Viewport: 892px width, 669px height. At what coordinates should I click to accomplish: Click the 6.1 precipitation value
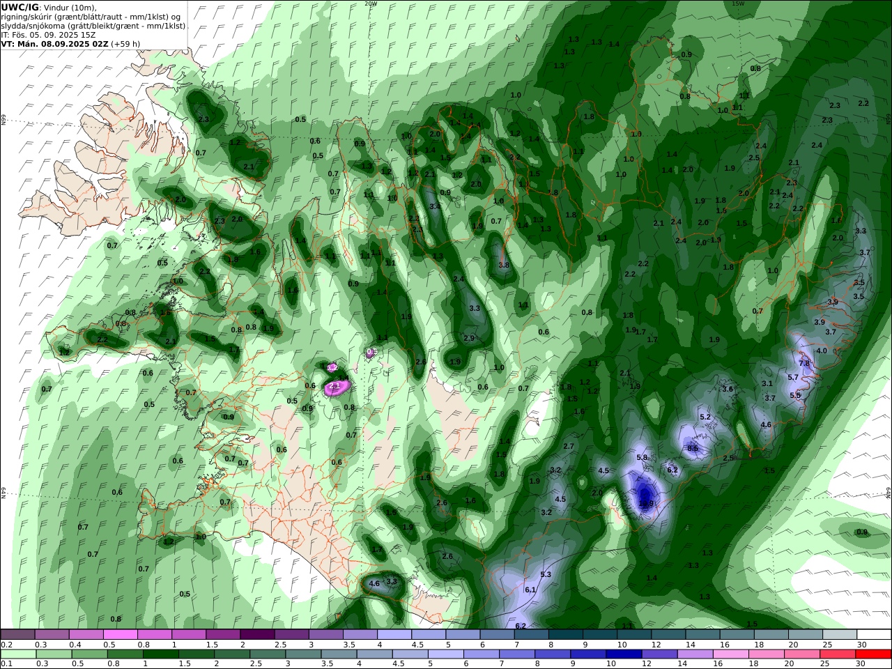[530, 590]
